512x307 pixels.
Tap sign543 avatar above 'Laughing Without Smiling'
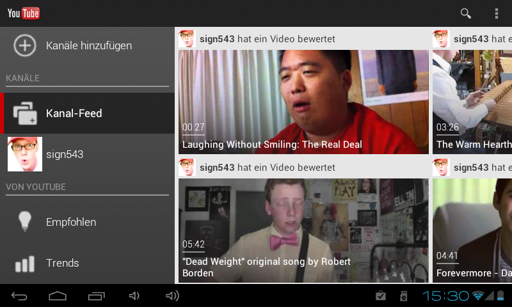[187, 39]
